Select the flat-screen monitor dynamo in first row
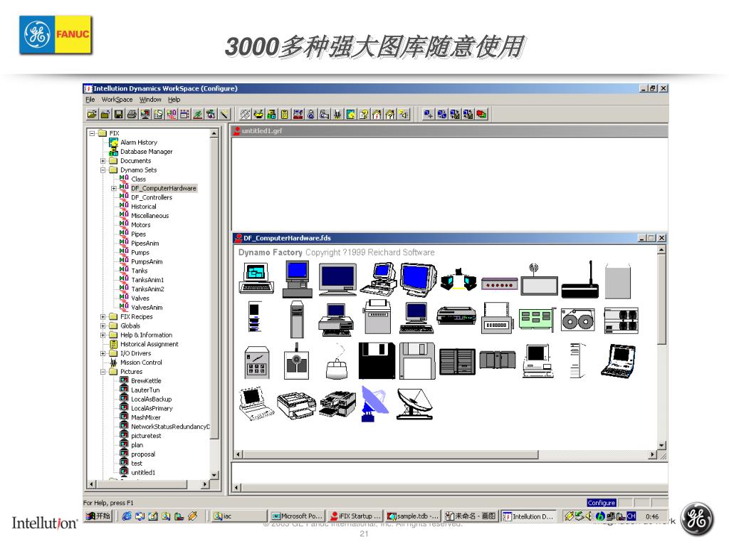This screenshot has width=729, height=547. 337,279
